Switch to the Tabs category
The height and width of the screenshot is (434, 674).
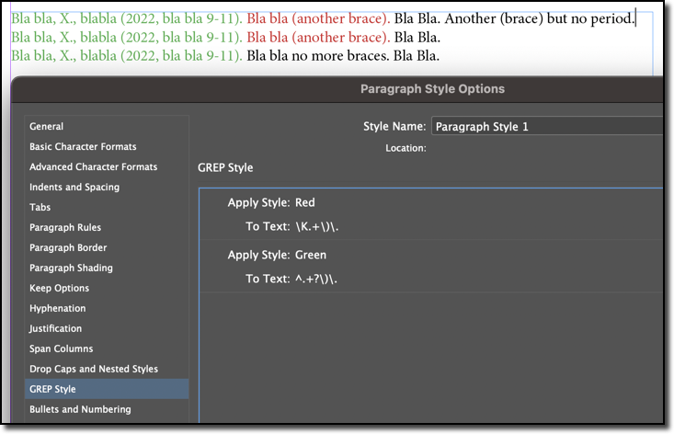(40, 208)
